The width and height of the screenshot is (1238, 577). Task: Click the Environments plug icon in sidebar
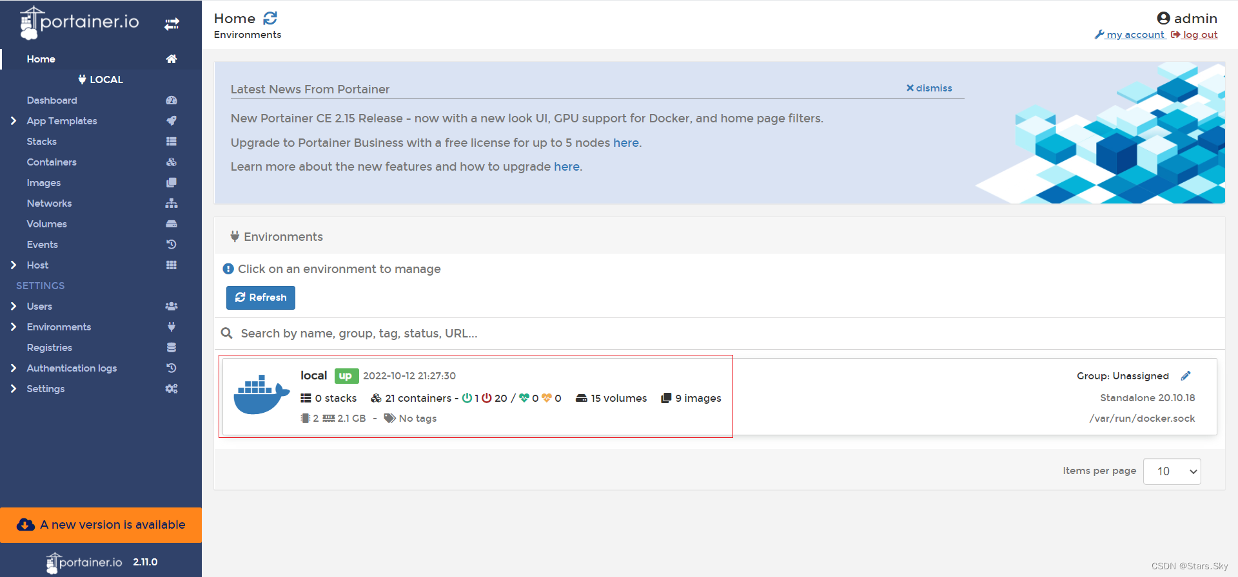point(172,327)
